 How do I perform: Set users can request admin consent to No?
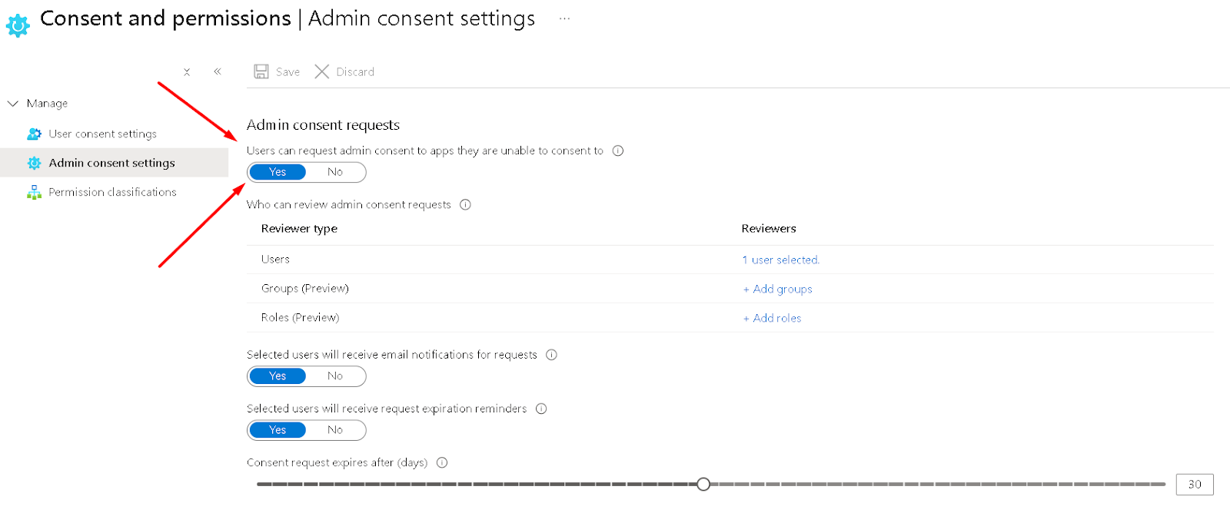[x=335, y=172]
